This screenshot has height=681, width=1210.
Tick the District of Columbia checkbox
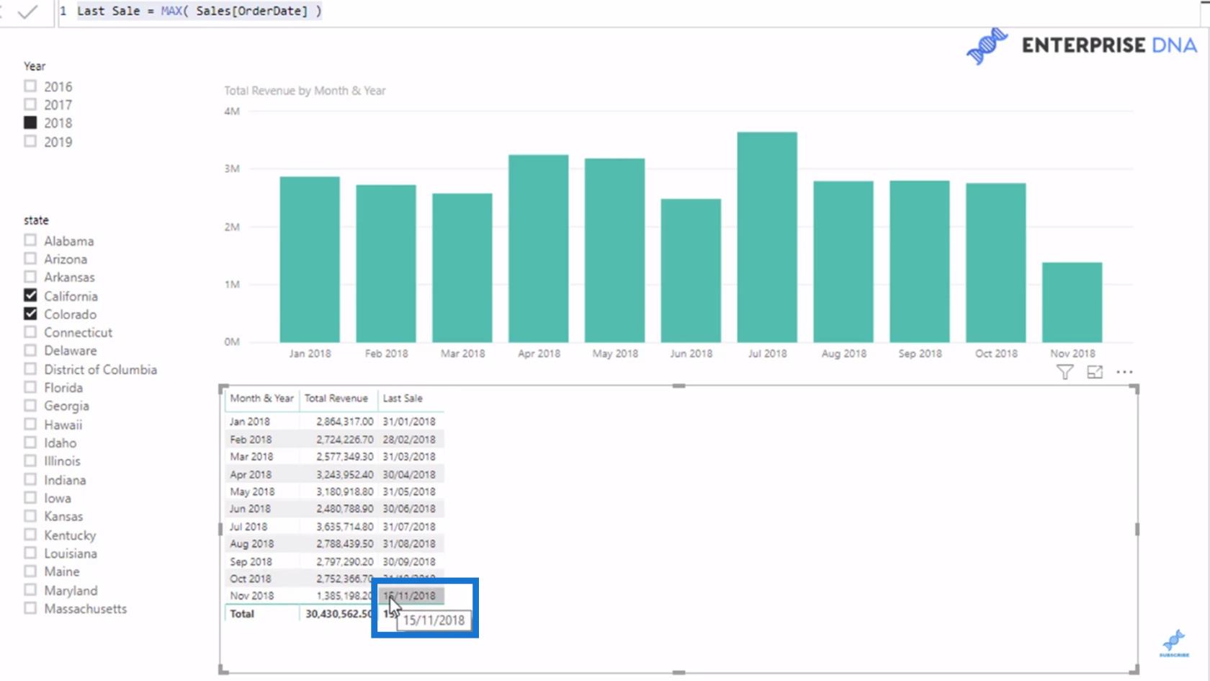[30, 368]
